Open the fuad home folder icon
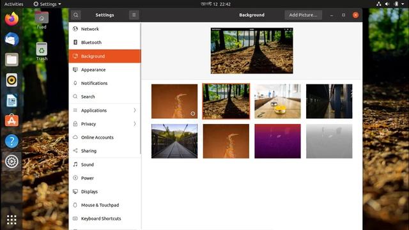Image resolution: width=409 pixels, height=230 pixels. (42, 20)
